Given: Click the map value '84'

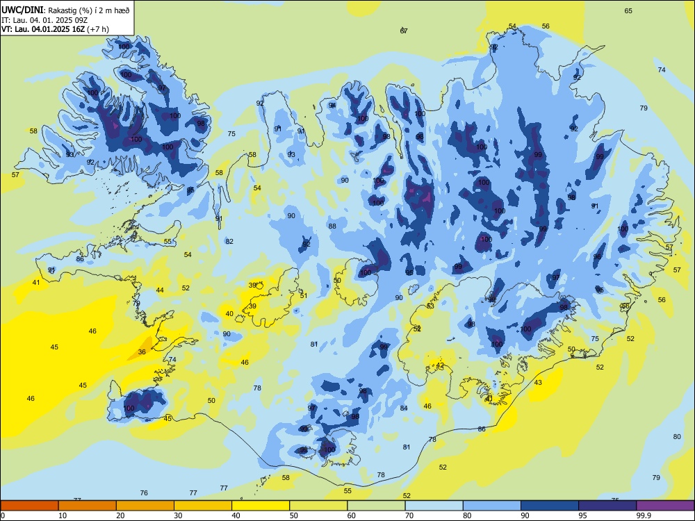Looking at the screenshot, I should (403, 408).
